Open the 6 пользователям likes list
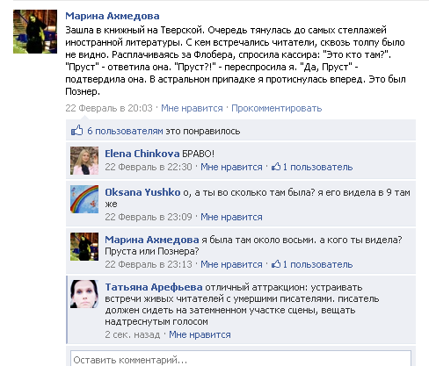Screen dimensions: 429x366 coord(125,131)
